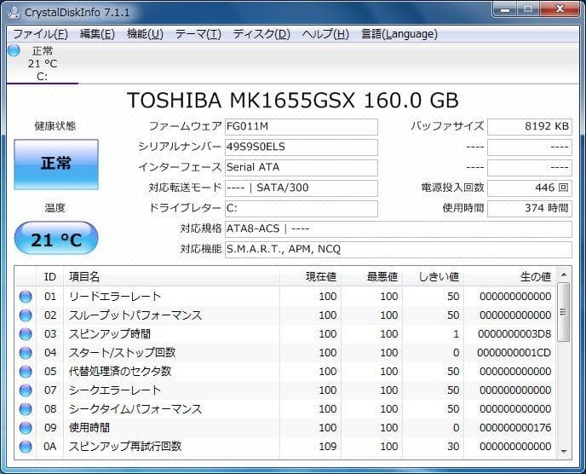Open the ディスク(D) menu
The image size is (586, 474).
tap(261, 34)
